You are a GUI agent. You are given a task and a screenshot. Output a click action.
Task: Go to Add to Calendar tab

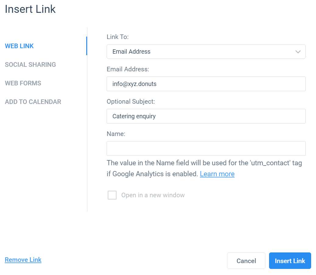33,102
